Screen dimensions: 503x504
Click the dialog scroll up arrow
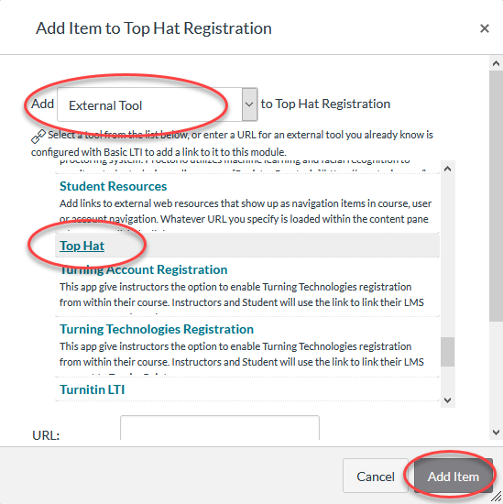(496, 63)
